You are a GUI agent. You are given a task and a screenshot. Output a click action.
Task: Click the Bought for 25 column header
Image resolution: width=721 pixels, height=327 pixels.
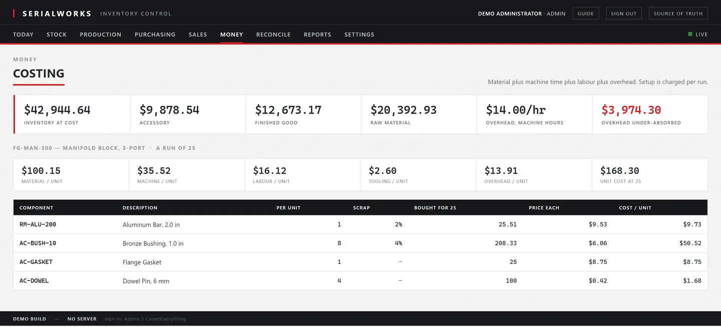(x=435, y=207)
